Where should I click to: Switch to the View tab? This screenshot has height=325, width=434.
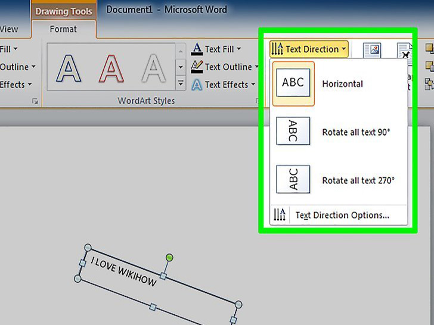[x=9, y=29]
